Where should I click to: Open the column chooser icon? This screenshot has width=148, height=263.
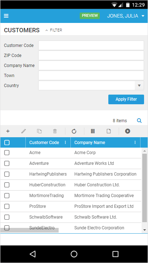point(93,131)
